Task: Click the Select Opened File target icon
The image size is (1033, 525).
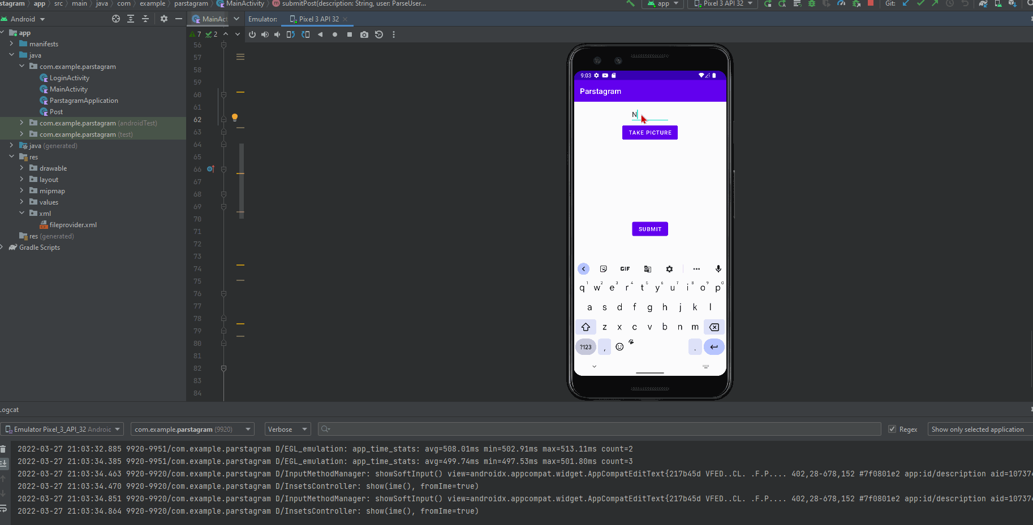Action: [x=116, y=19]
